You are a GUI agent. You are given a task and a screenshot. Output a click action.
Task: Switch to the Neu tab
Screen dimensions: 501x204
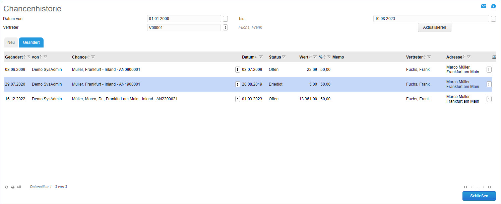click(11, 42)
